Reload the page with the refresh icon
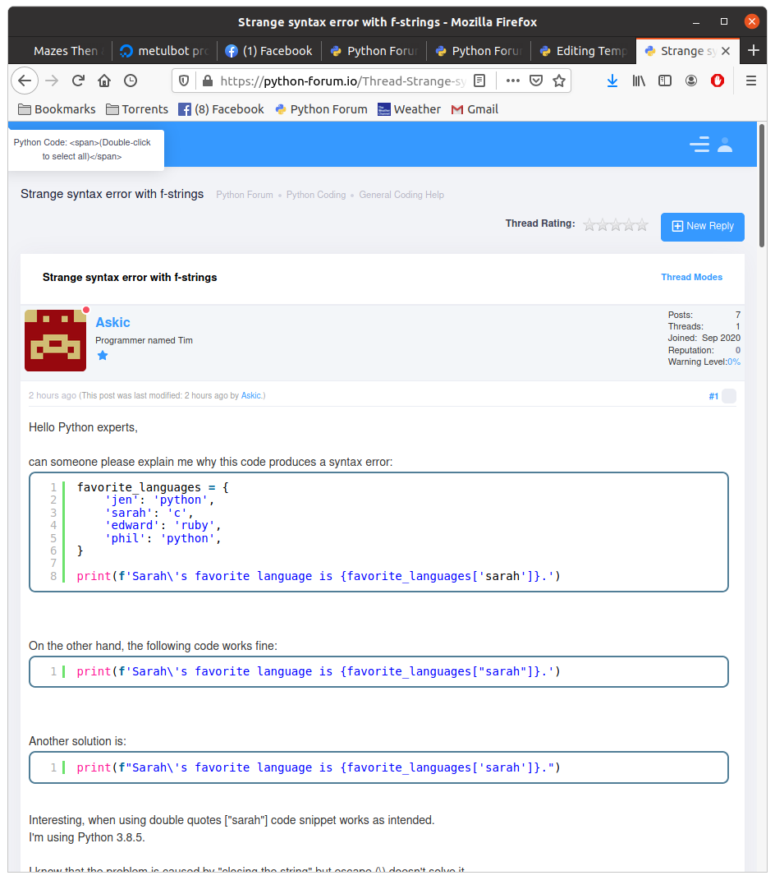This screenshot has height=880, width=775. click(78, 81)
